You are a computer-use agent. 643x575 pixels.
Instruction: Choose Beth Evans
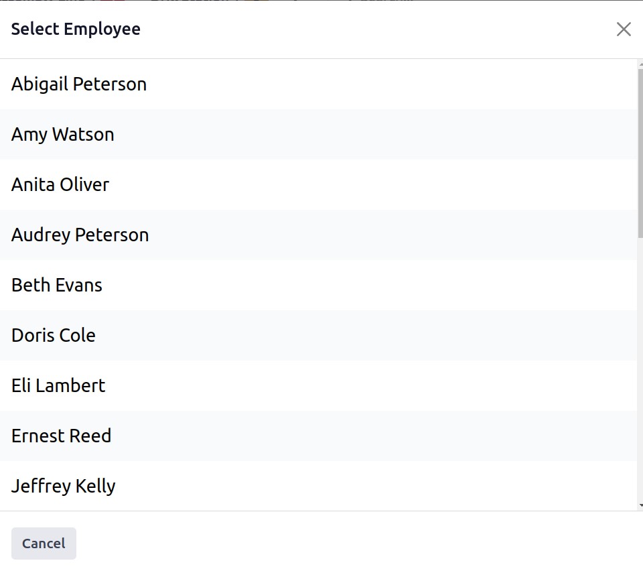(319, 285)
